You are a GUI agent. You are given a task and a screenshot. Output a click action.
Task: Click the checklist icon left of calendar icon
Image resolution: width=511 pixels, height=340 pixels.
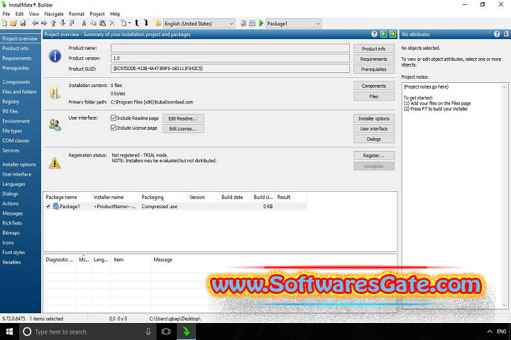(243, 23)
